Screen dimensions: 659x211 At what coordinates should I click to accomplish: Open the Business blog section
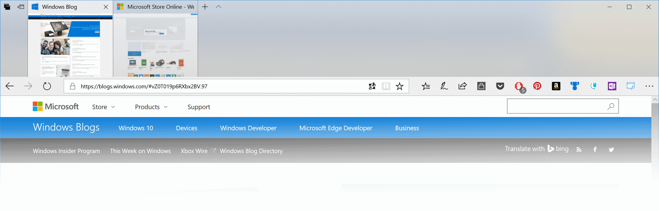pyautogui.click(x=407, y=128)
